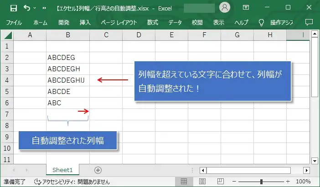Click the vertical scrollbar up arrow
The image size is (320, 187).
tap(315, 34)
